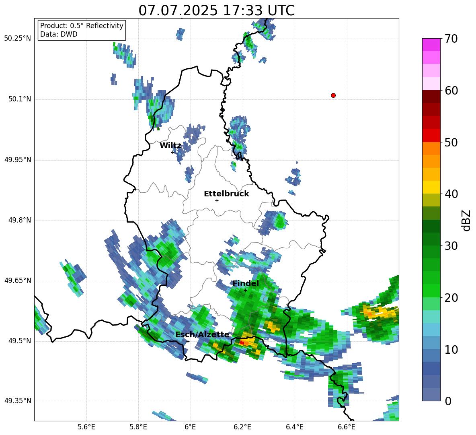Click the 49.5°N latitude label
The image size is (476, 435).
point(20,341)
